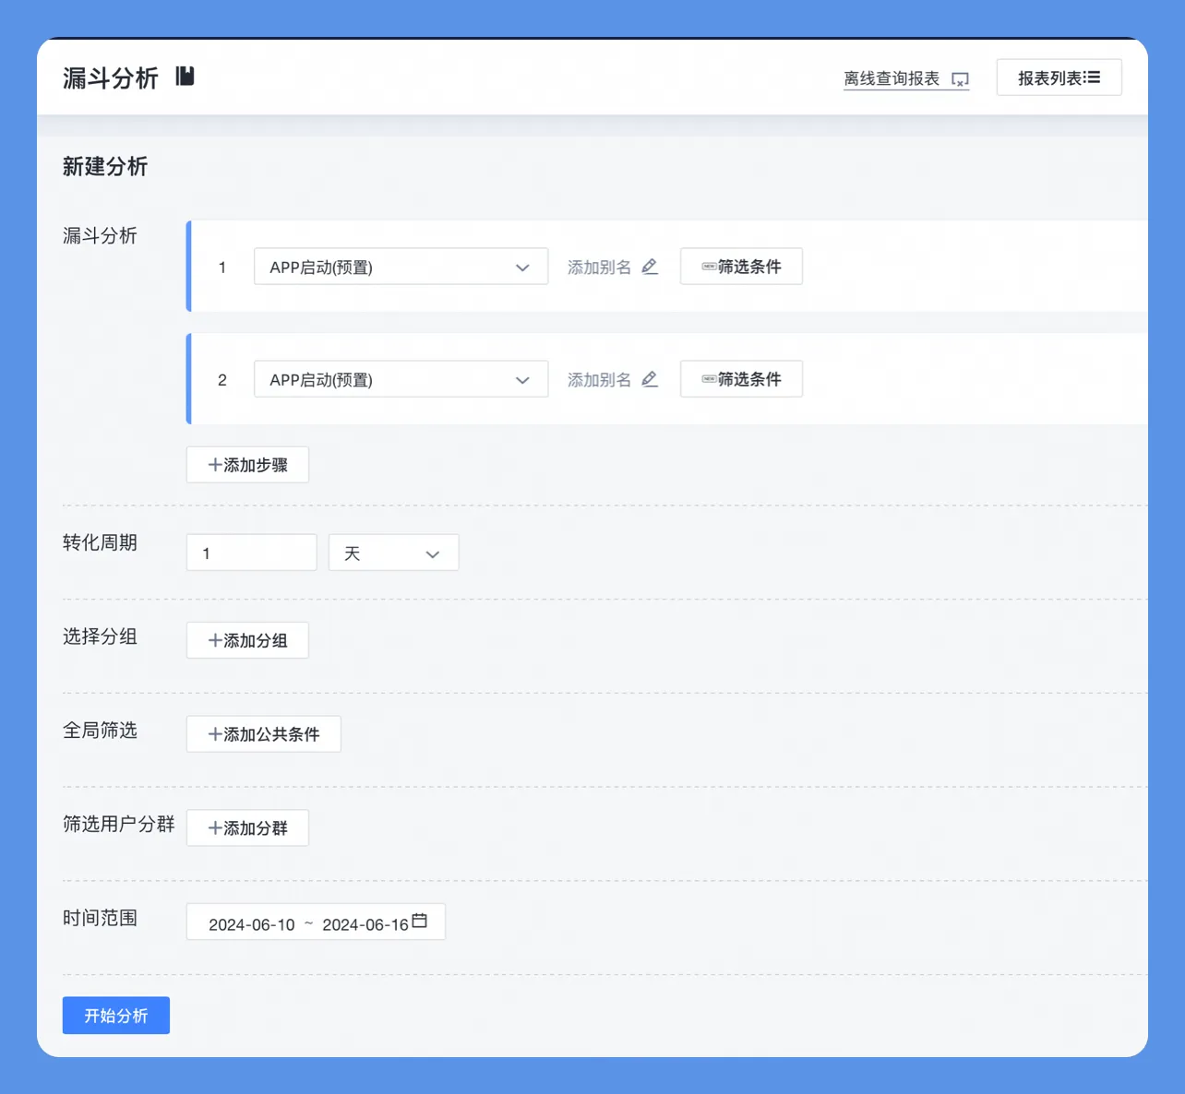The width and height of the screenshot is (1185, 1094).
Task: Click the 筛选用户分群 label
Action: point(119,824)
